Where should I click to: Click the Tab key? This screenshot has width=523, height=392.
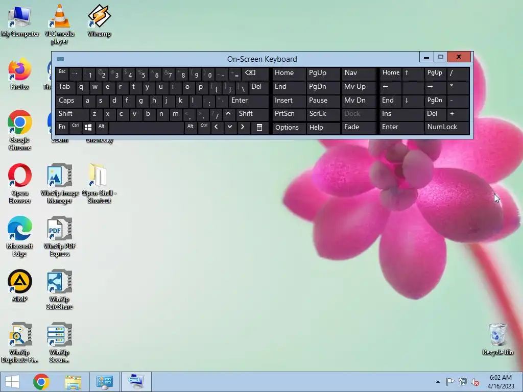click(65, 87)
